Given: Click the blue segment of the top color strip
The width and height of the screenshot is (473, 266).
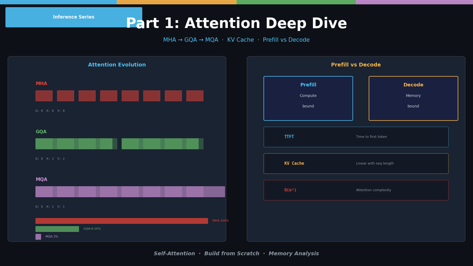Looking at the screenshot, I should 58,2.
